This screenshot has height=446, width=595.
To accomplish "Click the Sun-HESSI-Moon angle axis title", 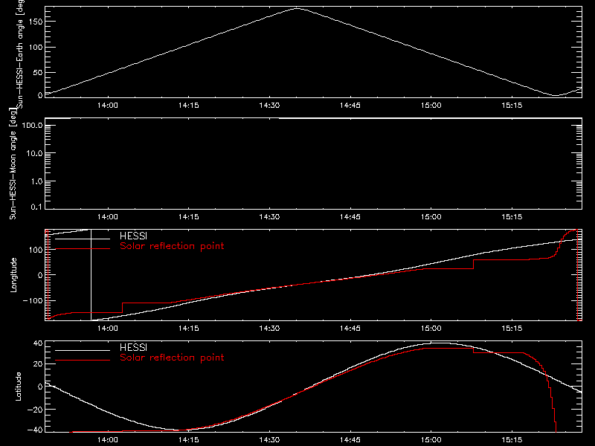I will pyautogui.click(x=13, y=163).
